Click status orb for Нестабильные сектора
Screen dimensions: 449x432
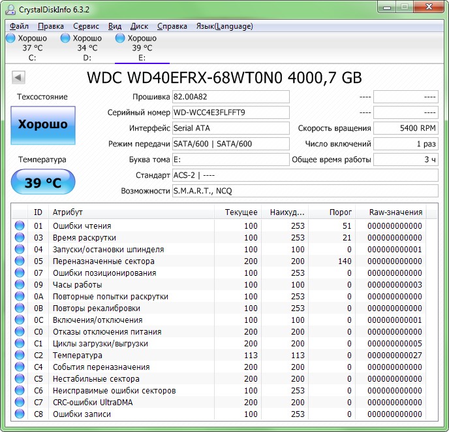20,378
